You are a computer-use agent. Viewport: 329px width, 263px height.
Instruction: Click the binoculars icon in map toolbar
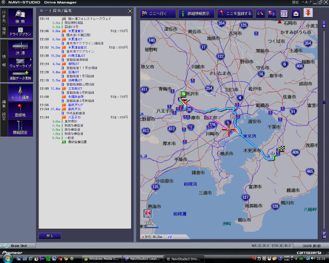click(x=260, y=13)
